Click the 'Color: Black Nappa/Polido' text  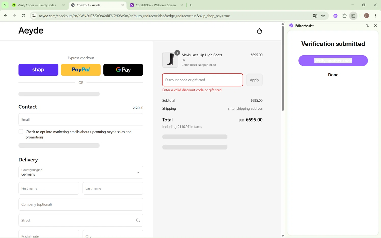(x=199, y=65)
